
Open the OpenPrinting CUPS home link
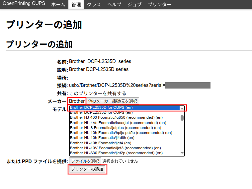coord(24,4)
